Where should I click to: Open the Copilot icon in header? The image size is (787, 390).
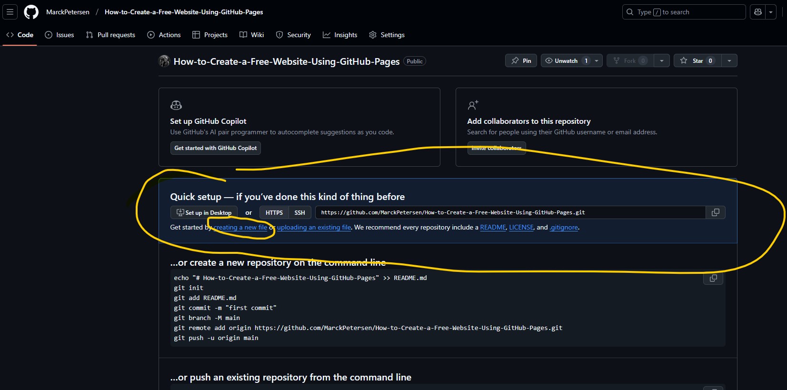(758, 12)
